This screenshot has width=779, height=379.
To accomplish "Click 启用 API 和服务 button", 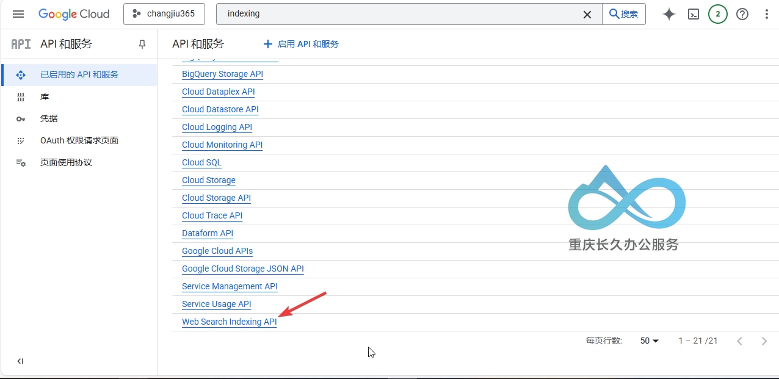I will tap(300, 44).
